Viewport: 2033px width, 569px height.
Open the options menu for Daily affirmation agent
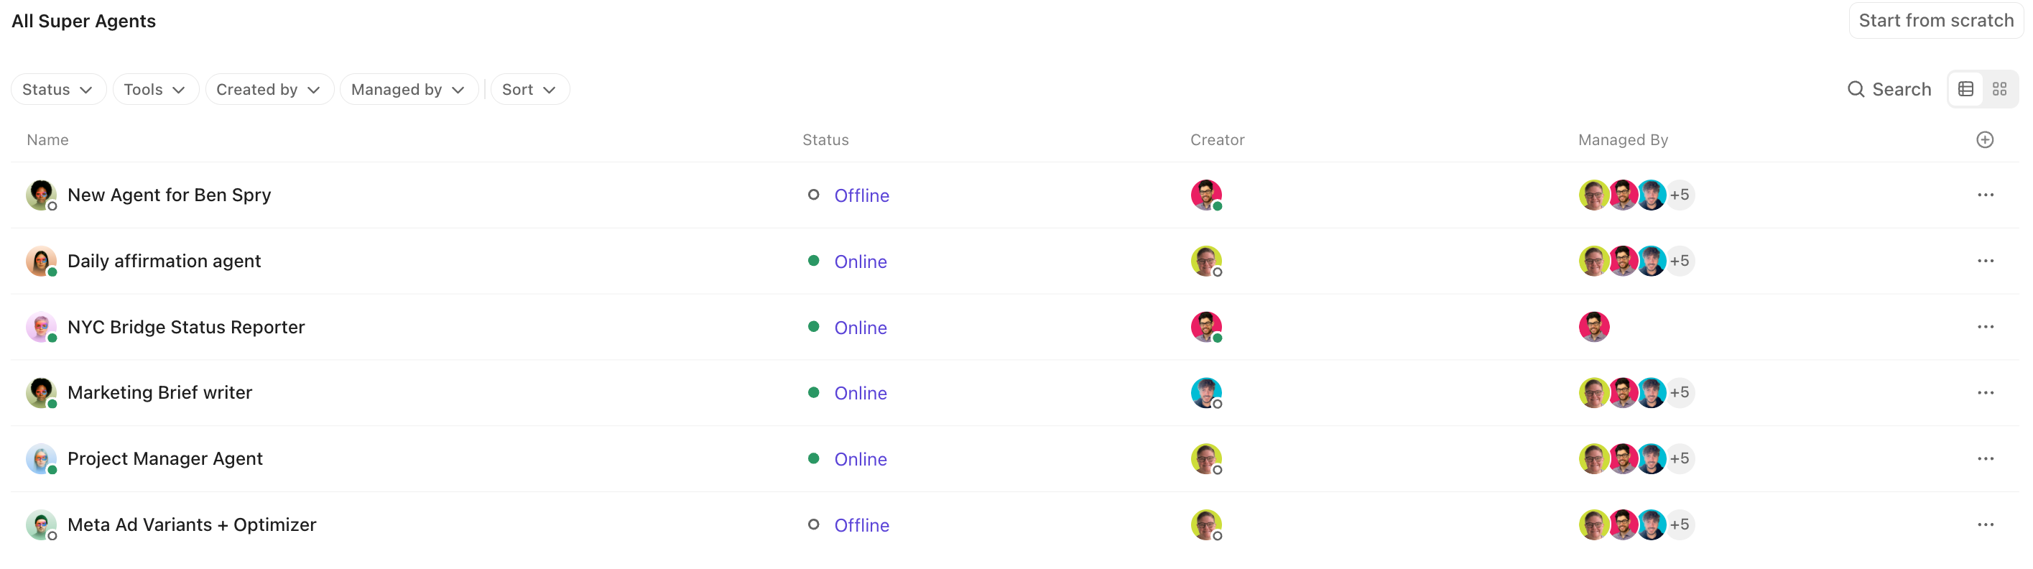[x=1986, y=260]
